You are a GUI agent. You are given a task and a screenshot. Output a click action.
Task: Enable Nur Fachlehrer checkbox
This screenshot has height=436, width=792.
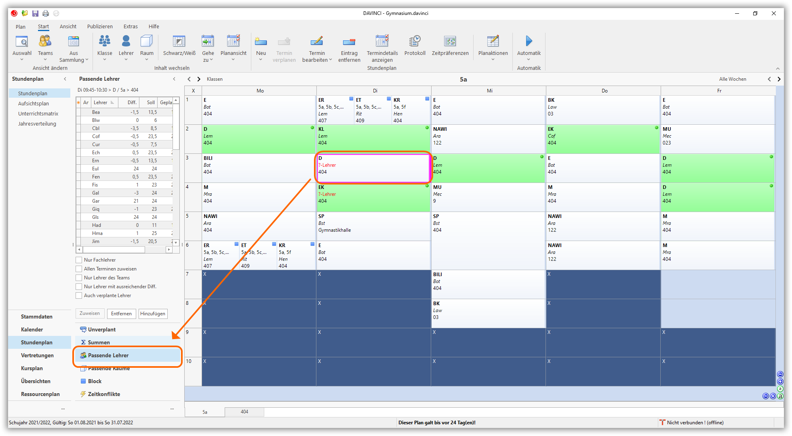click(x=79, y=260)
